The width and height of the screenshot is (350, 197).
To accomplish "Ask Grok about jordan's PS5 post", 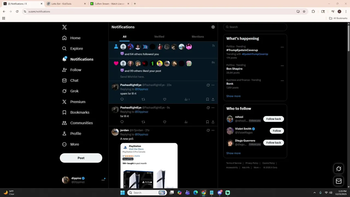I will click(x=208, y=130).
